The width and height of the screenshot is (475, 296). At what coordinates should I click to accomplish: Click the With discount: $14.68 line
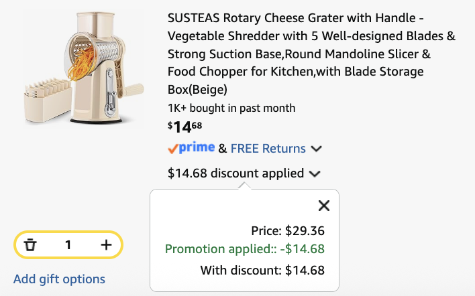click(x=262, y=270)
